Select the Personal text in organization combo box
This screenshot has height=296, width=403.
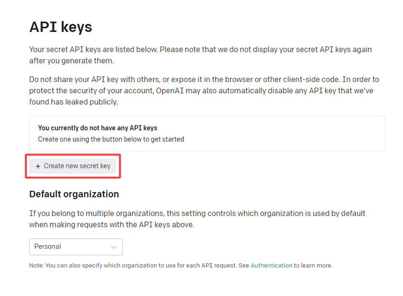(x=48, y=247)
